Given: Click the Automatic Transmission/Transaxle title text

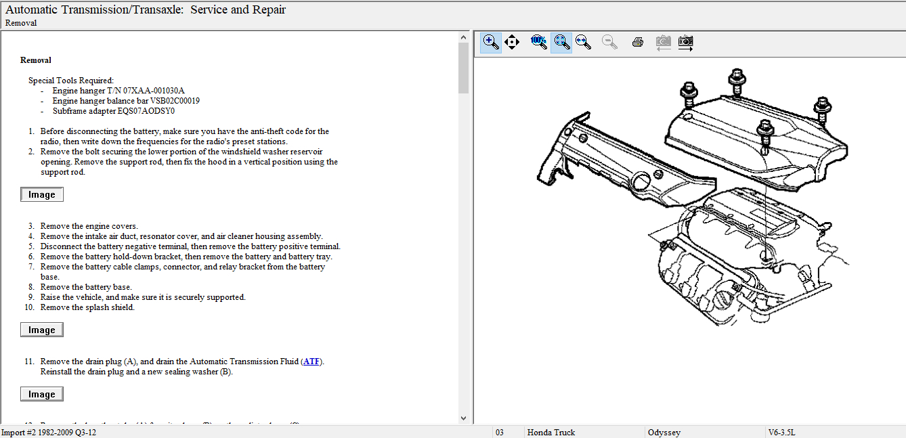Looking at the screenshot, I should [x=146, y=9].
